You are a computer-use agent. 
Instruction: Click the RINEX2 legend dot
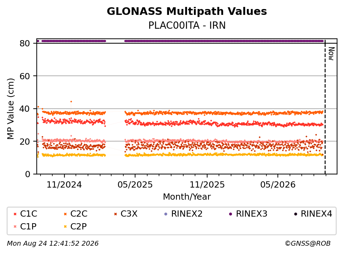click(166, 214)
